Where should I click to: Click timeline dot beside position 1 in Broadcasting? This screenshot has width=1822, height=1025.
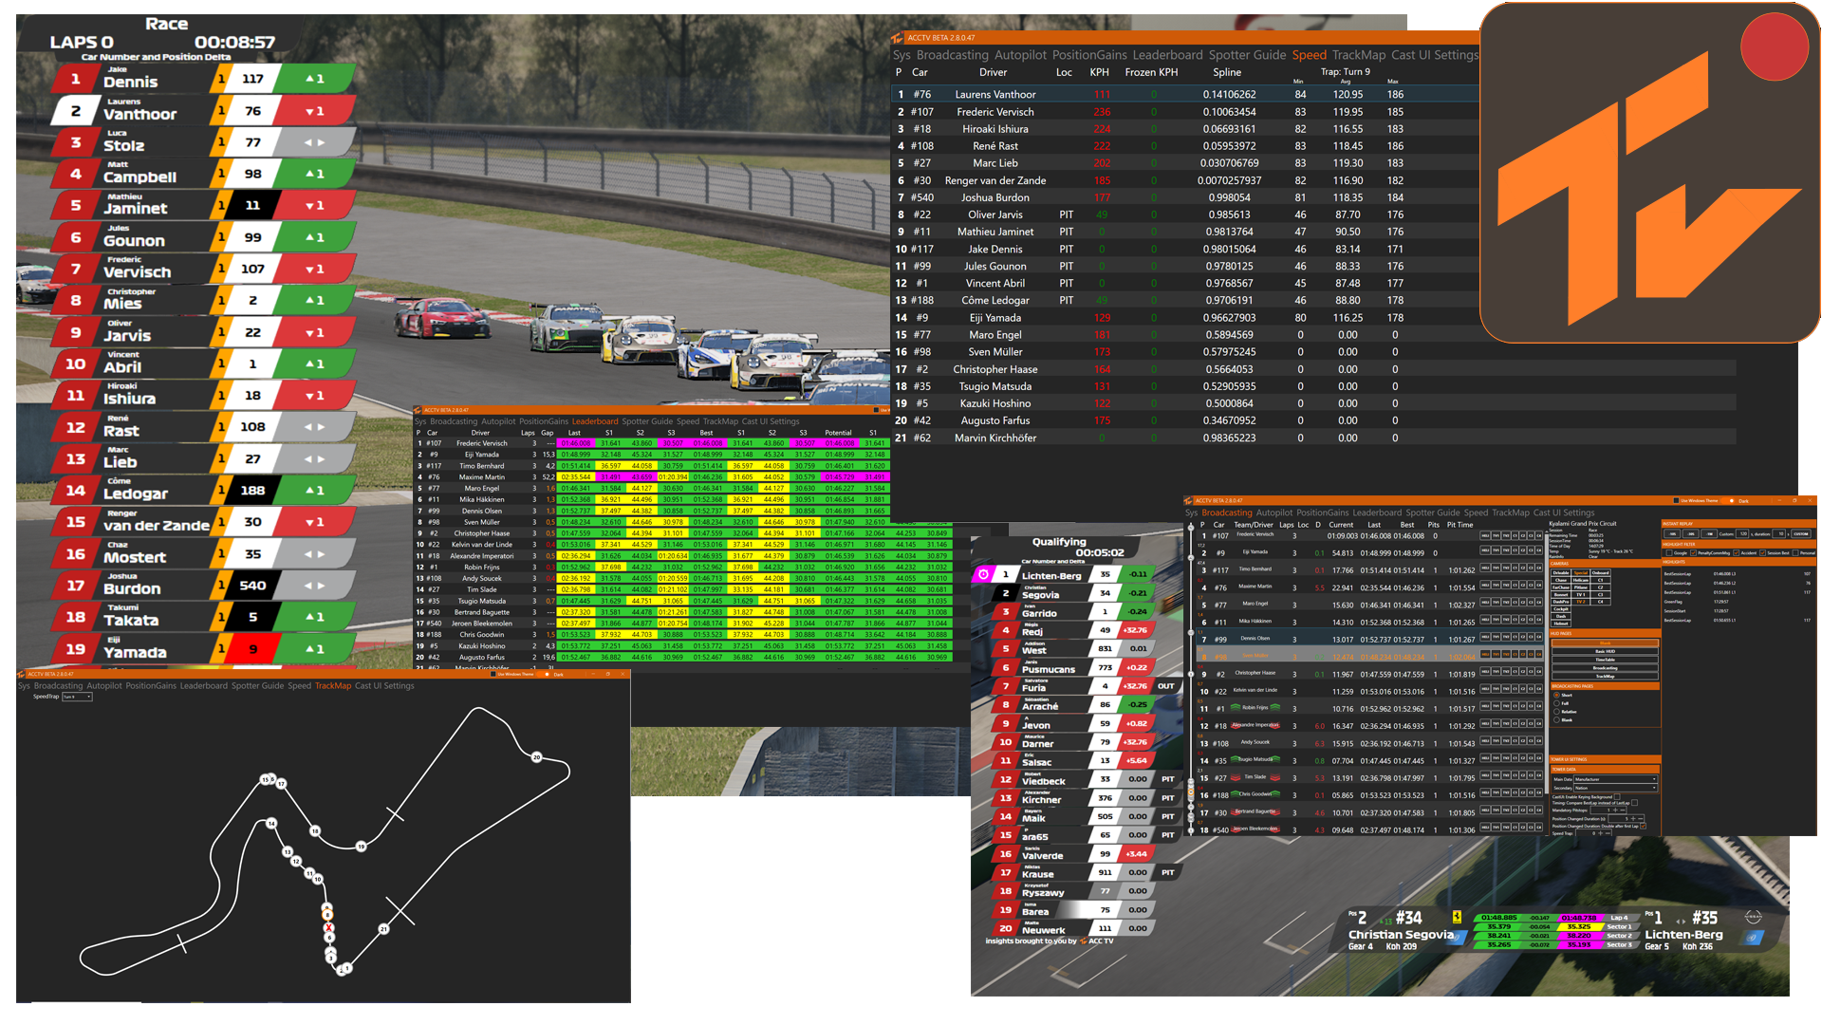[1191, 528]
